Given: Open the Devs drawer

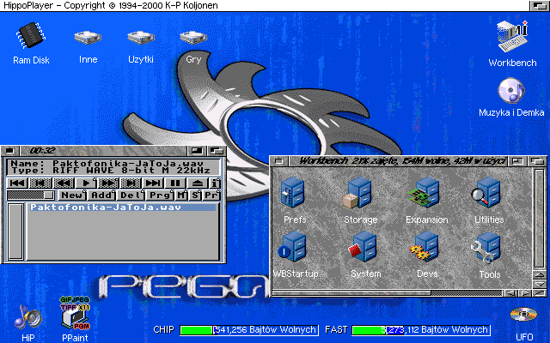Looking at the screenshot, I should pos(424,247).
